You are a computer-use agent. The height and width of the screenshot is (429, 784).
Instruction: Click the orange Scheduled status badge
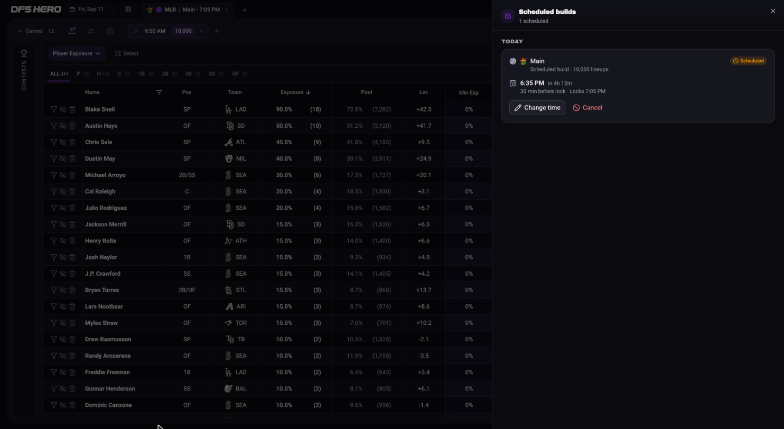pyautogui.click(x=748, y=61)
